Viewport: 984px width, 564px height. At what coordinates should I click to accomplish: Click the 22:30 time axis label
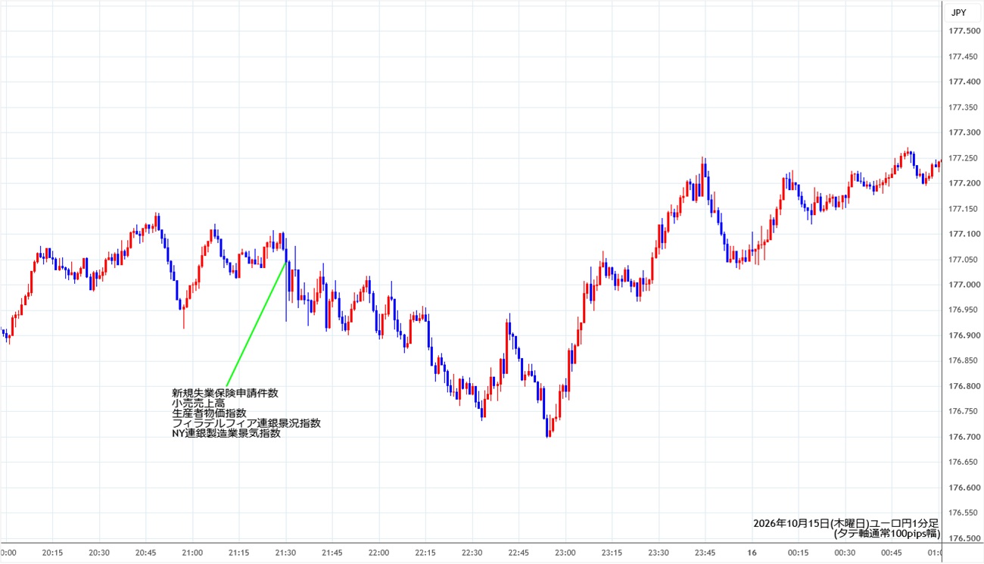(x=472, y=553)
